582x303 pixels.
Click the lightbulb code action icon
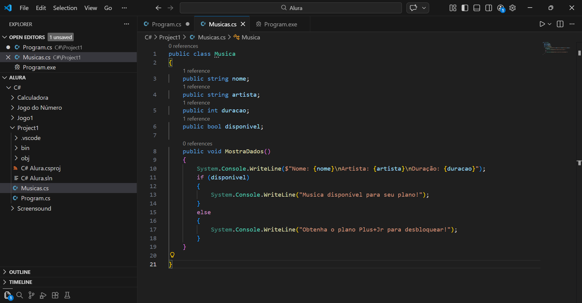point(172,255)
